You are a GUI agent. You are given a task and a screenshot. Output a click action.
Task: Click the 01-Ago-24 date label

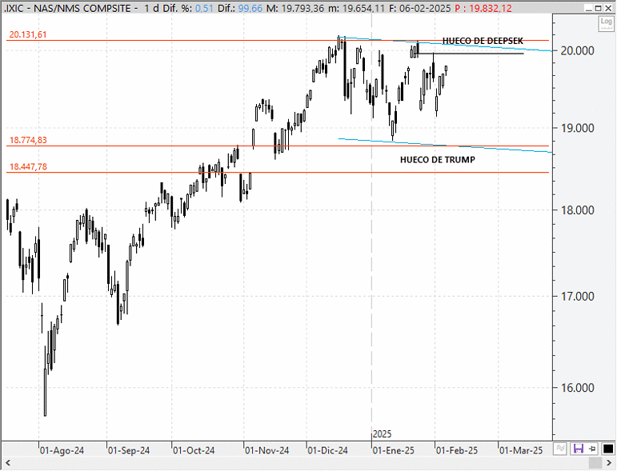(62, 450)
